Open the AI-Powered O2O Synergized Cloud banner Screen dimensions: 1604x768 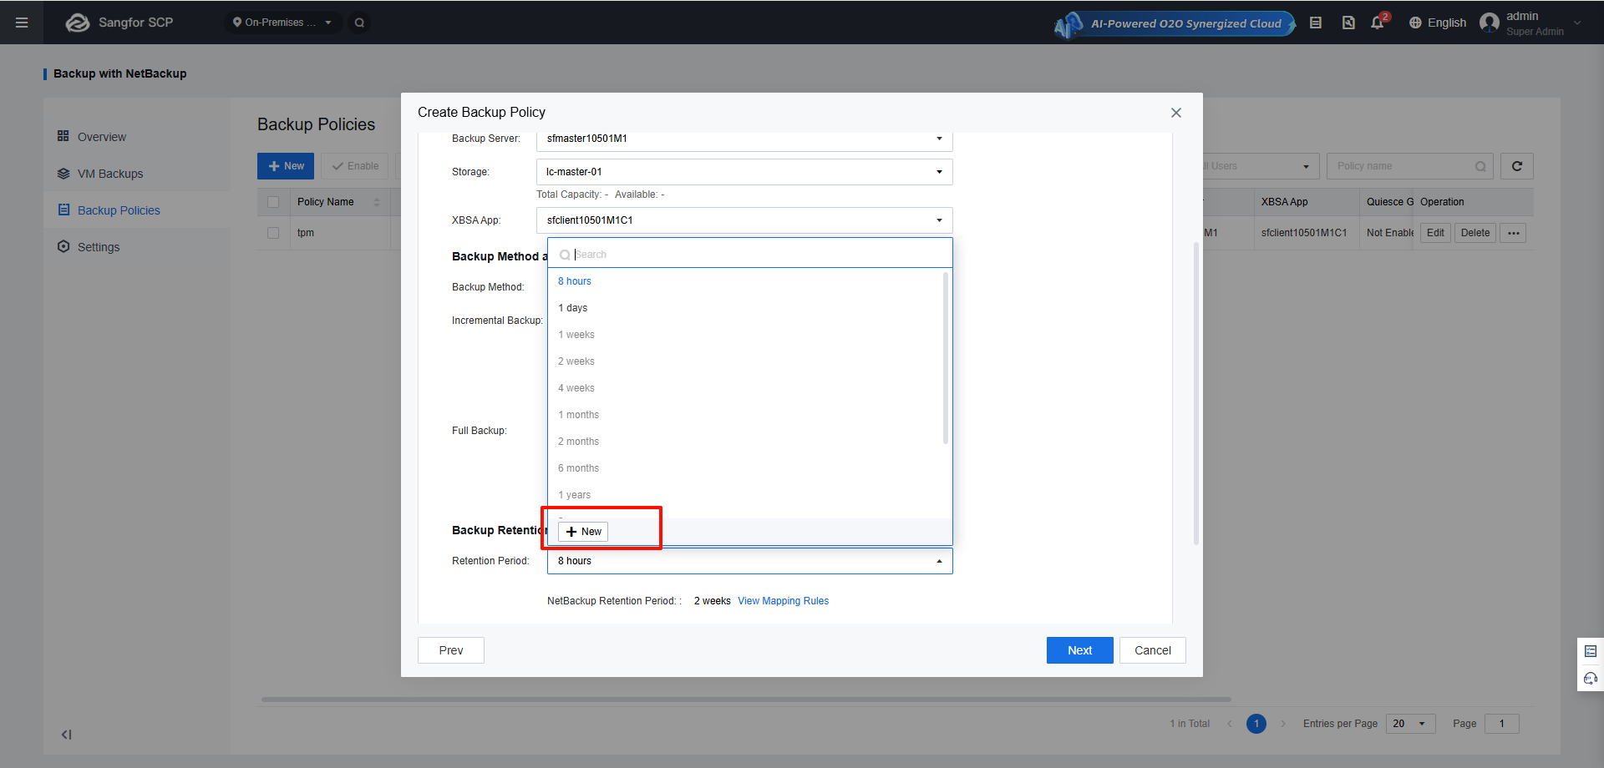pos(1175,23)
